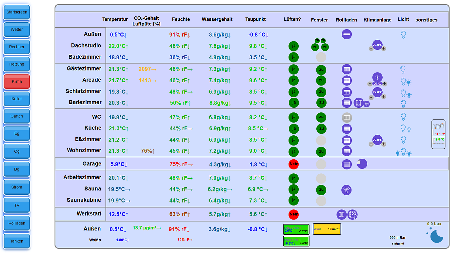This screenshot has width=459, height=255.
Task: Toggle the outlined light bulb in the Arcade row
Action: pos(403,81)
